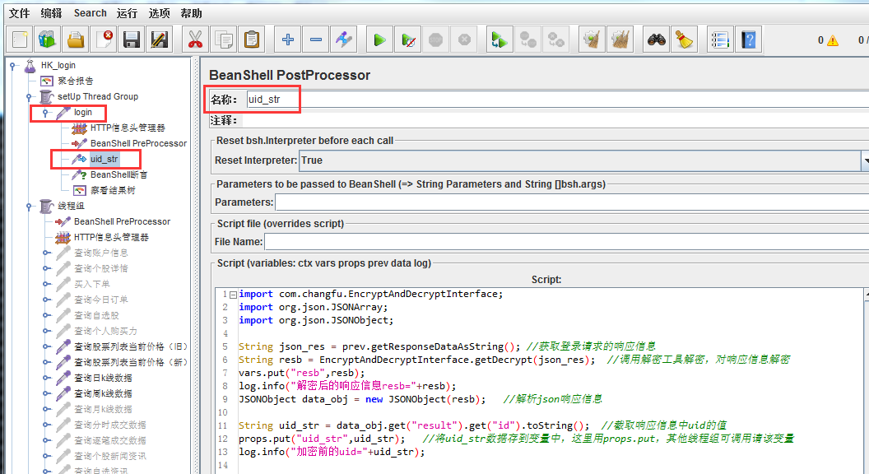Viewport: 869px width, 474px height.
Task: Select BeanShell PreProcessor under 线程组
Action: [x=122, y=221]
